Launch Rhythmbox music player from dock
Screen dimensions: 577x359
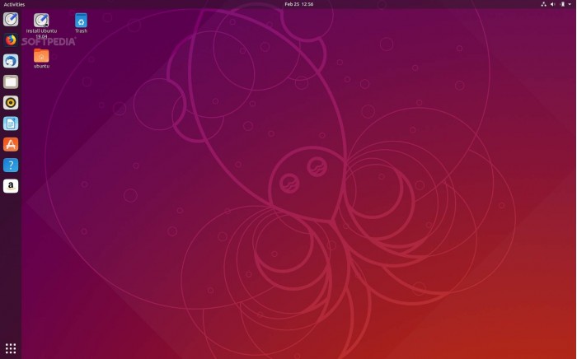(11, 103)
